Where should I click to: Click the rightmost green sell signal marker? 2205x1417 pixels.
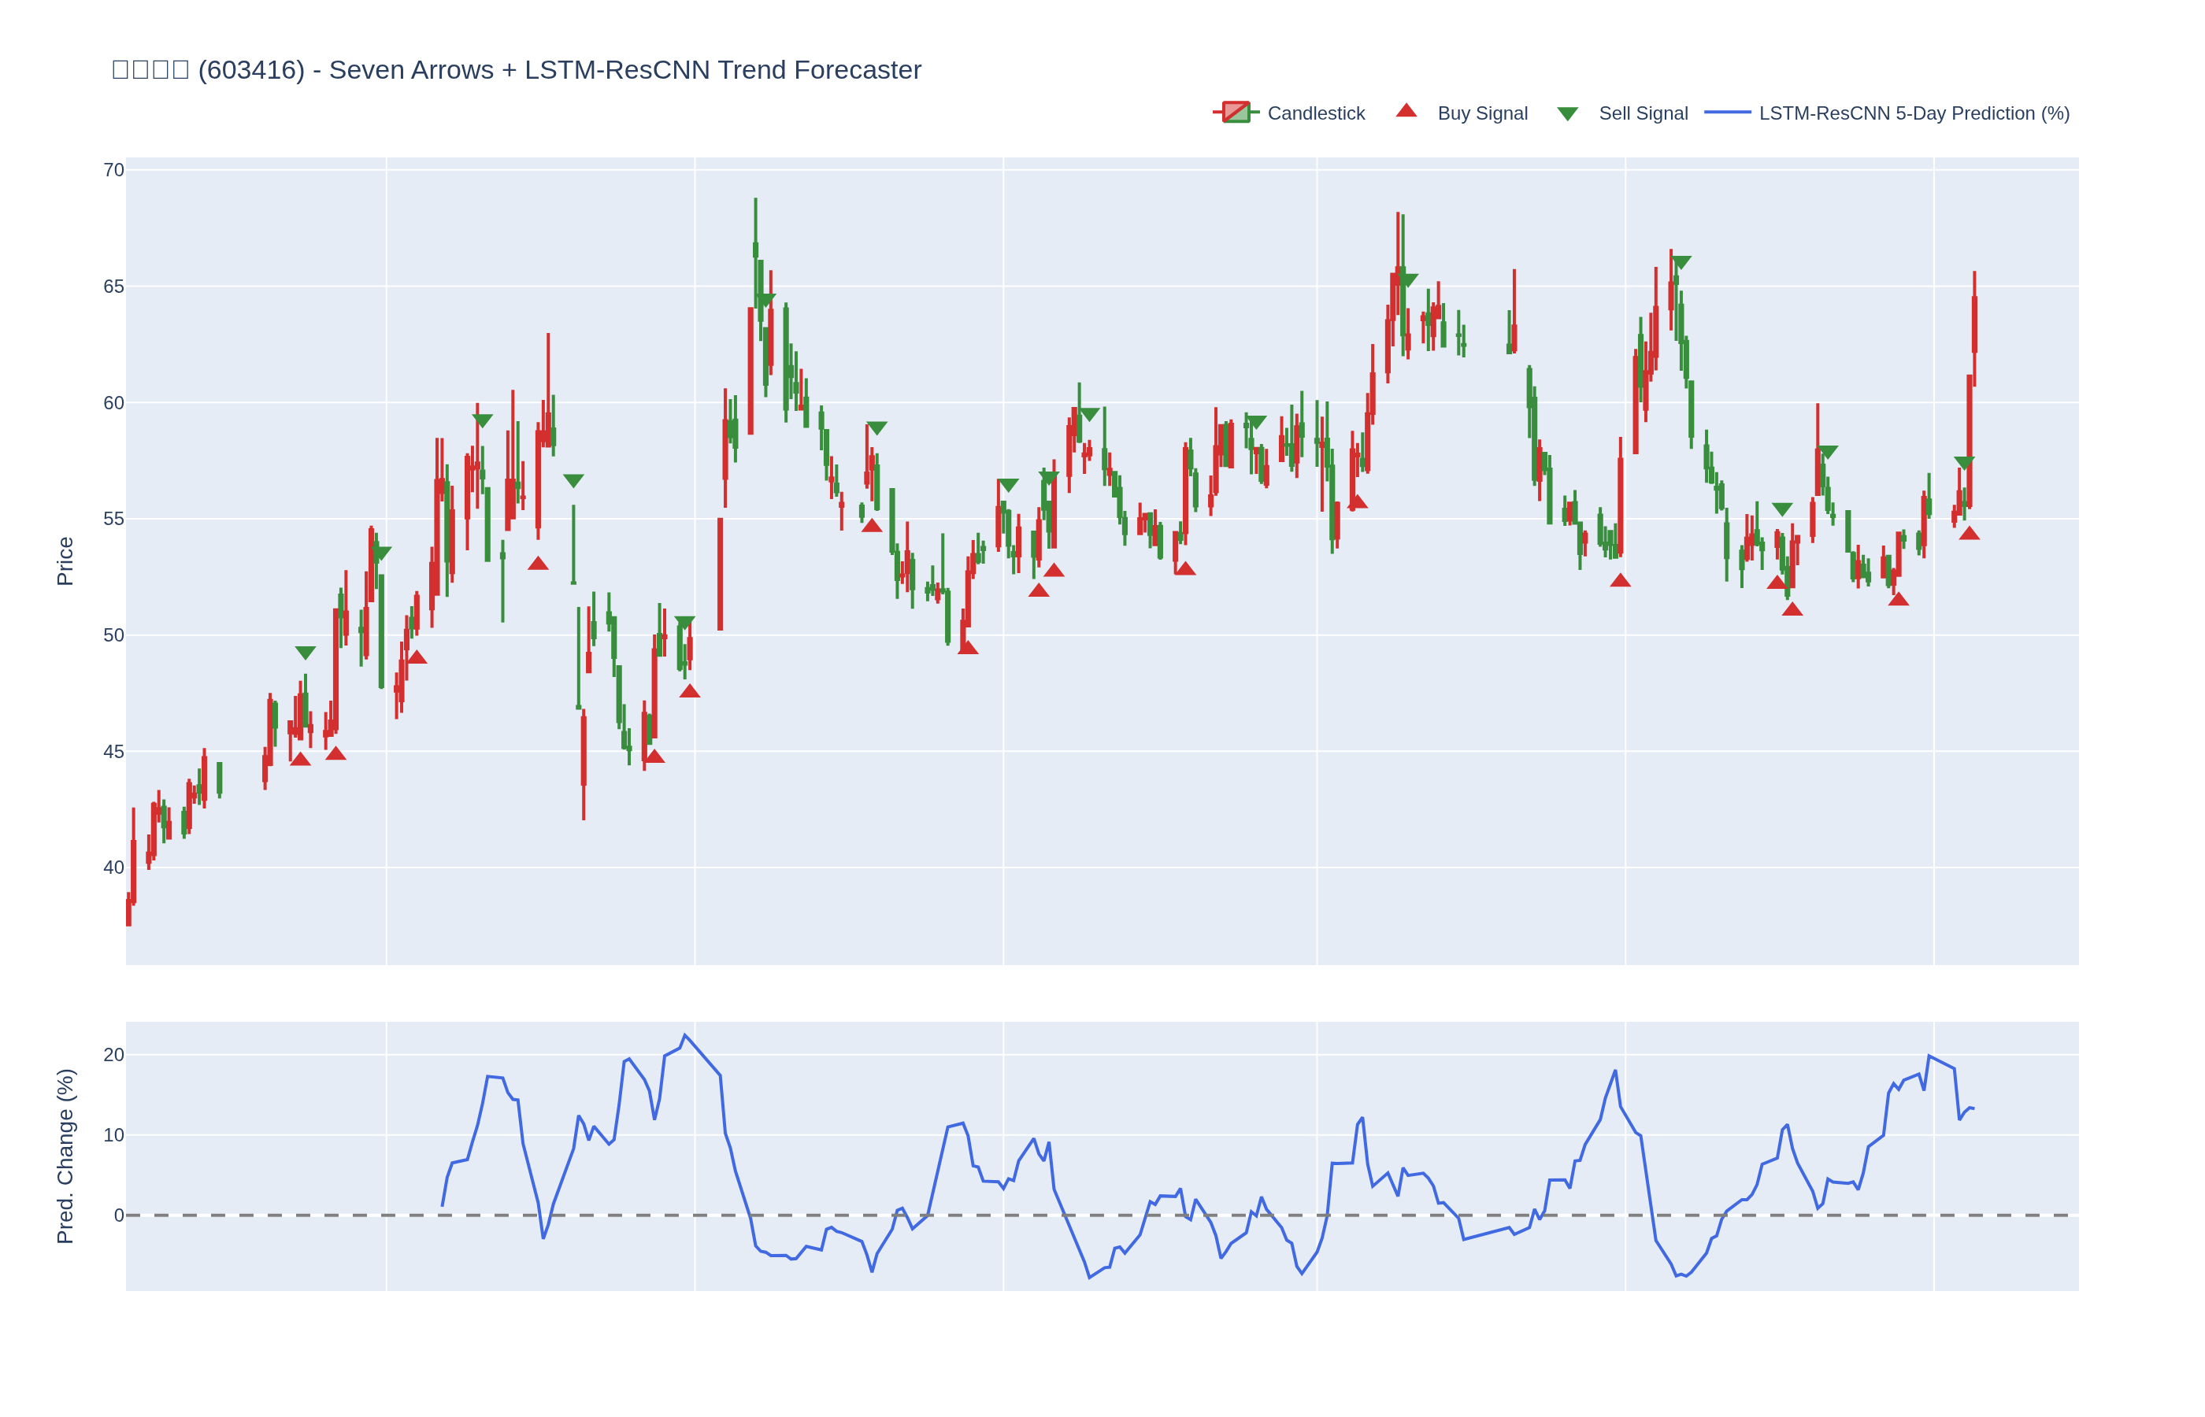(x=1964, y=463)
